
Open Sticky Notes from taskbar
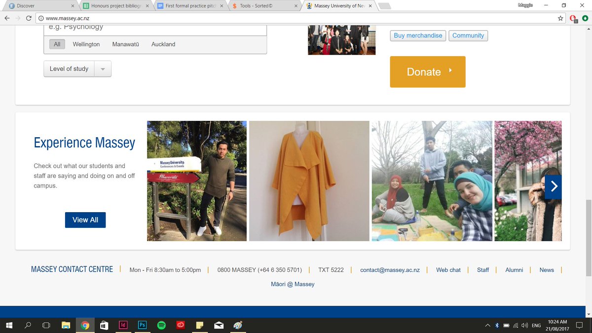tap(200, 326)
